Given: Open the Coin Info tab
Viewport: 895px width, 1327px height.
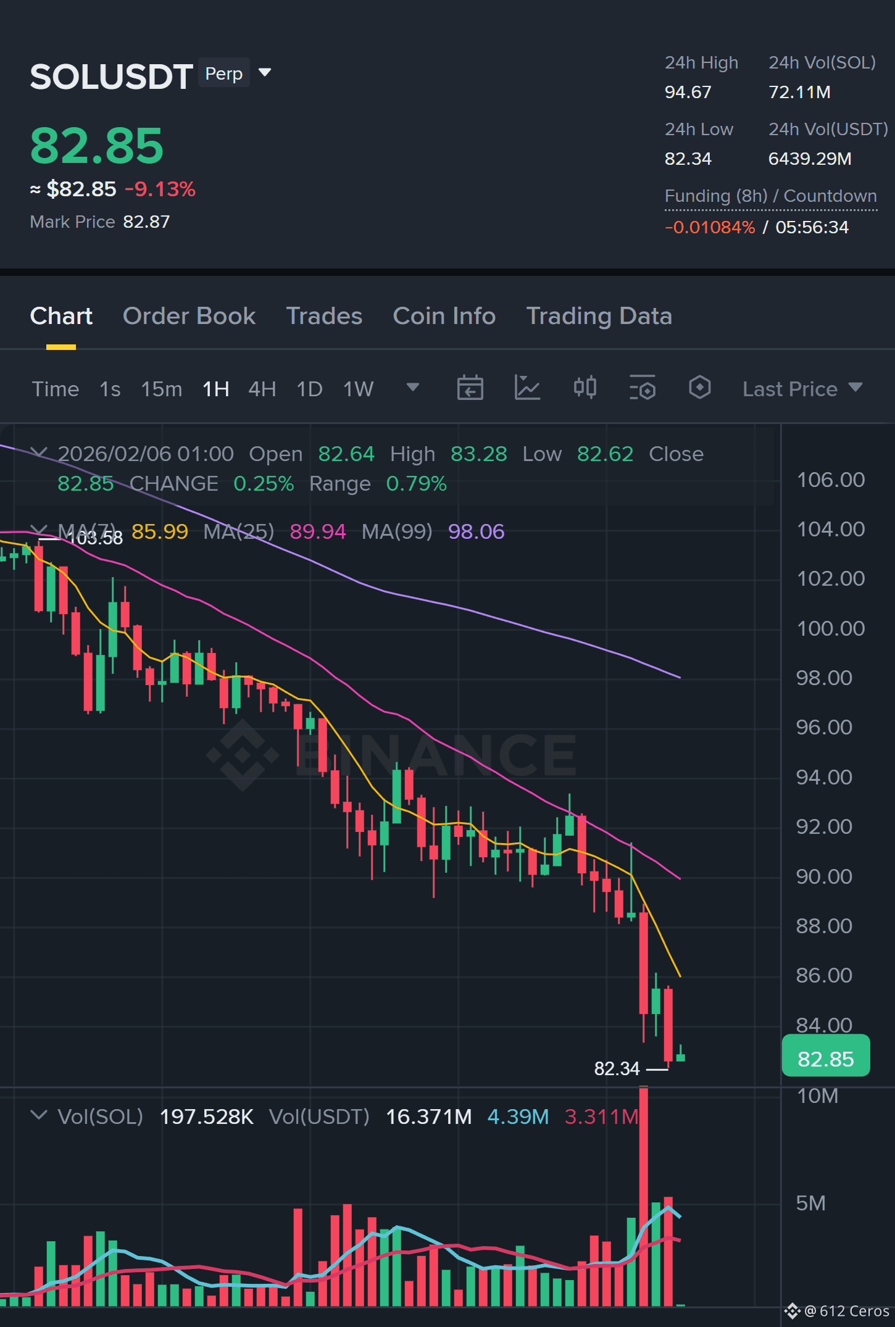Looking at the screenshot, I should pos(444,316).
